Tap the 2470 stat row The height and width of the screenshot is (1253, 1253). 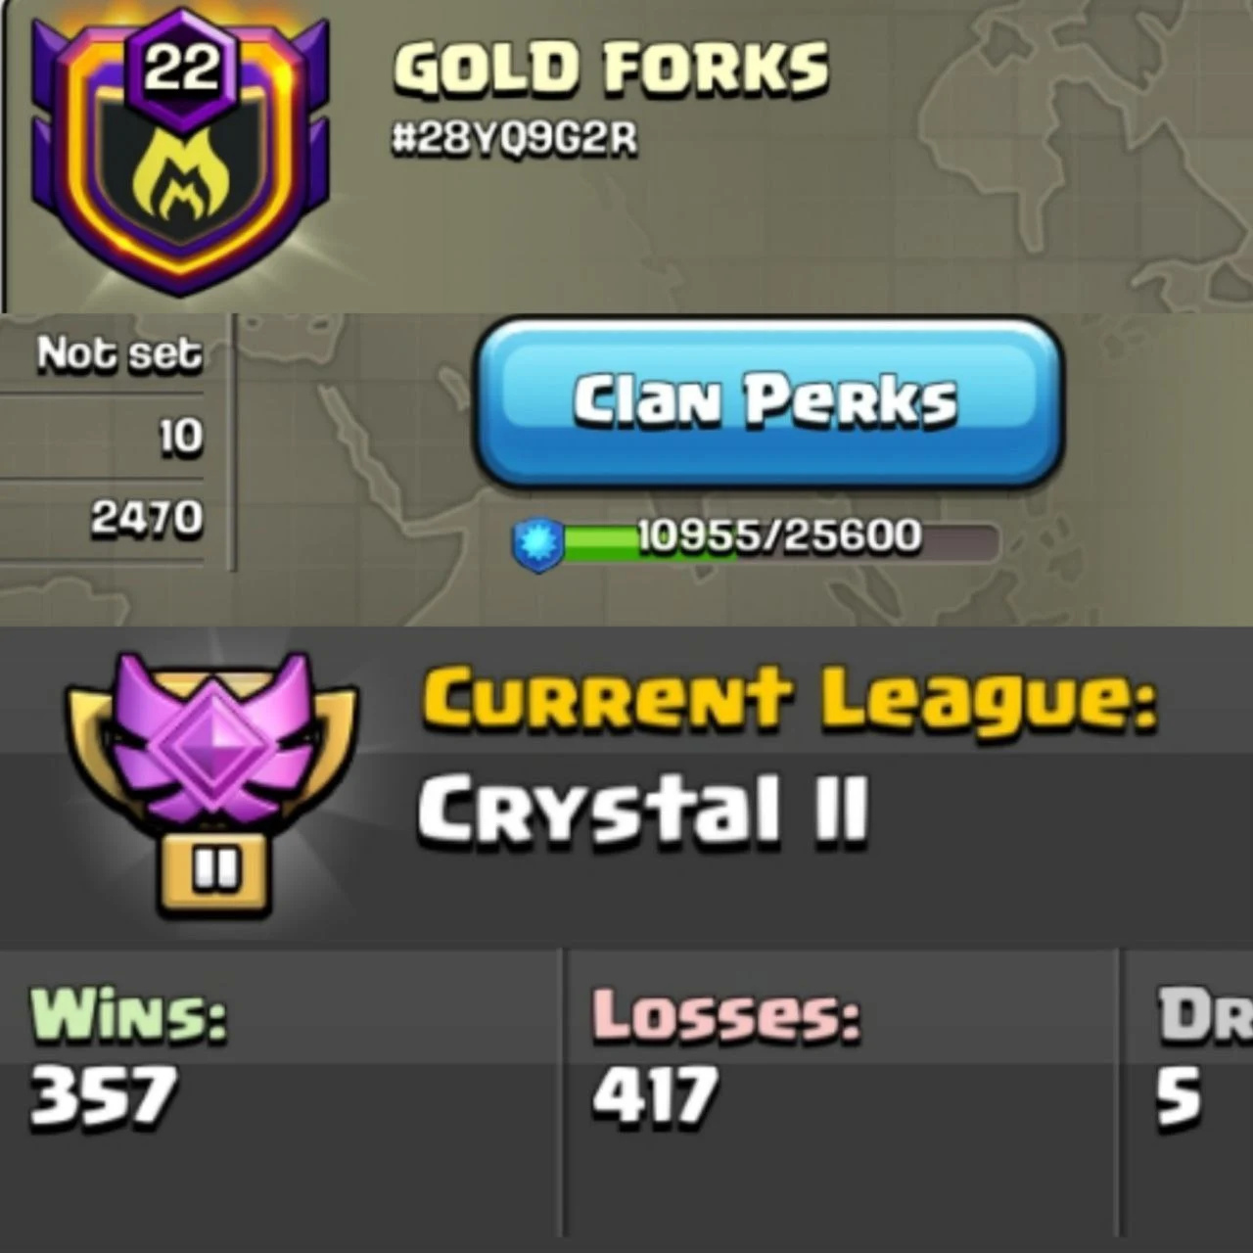pyautogui.click(x=103, y=520)
